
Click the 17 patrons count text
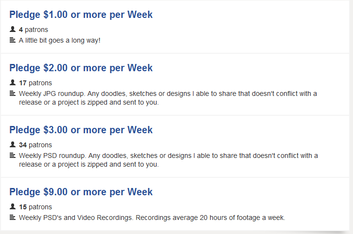(35, 83)
